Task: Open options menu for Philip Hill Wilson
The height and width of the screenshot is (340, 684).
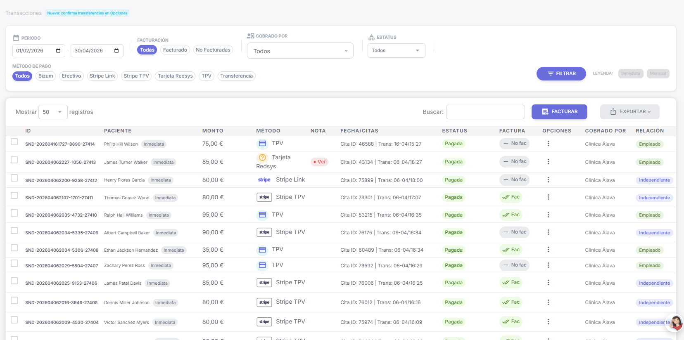Action: click(x=548, y=144)
